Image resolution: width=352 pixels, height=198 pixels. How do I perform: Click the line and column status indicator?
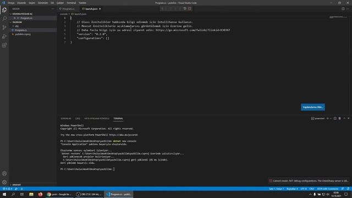(x=276, y=189)
